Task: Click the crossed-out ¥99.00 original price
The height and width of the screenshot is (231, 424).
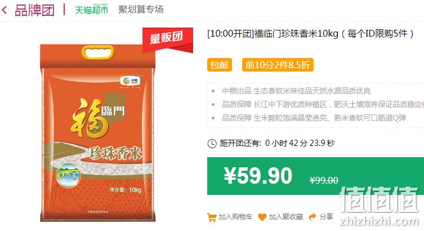Action: click(x=324, y=180)
